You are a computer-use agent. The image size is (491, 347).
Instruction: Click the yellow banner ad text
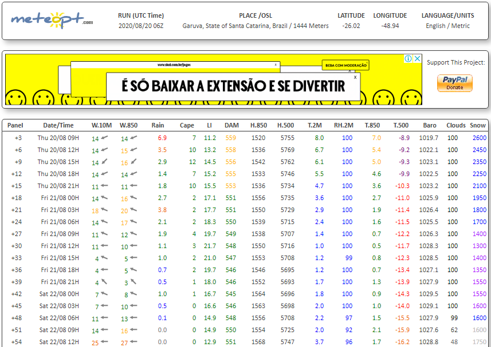(x=233, y=86)
